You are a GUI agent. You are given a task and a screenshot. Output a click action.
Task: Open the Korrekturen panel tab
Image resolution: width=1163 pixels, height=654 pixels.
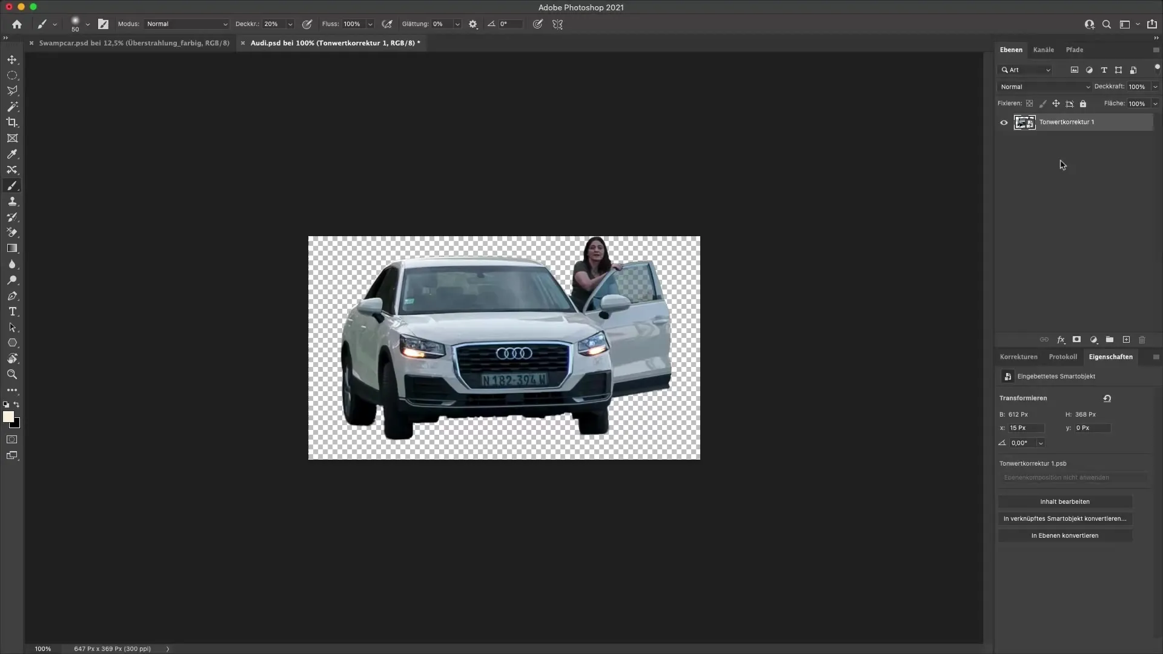click(x=1018, y=357)
